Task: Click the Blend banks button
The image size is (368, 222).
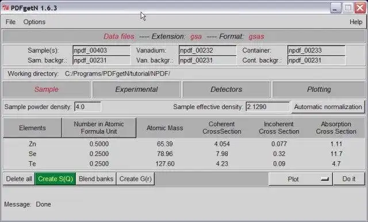Action: pos(96,179)
